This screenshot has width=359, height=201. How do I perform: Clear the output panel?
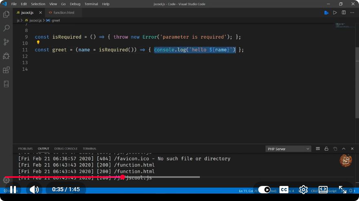tap(318, 149)
